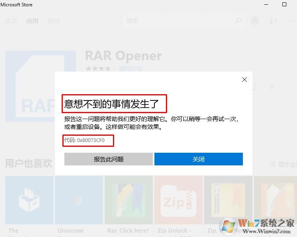Open the 游戏 tab
Screen dimensions: 297x237
click(54, 21)
